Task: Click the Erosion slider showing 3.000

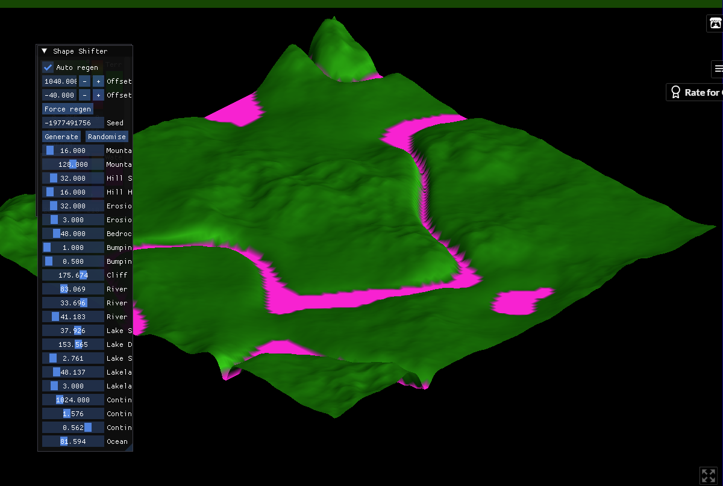Action: (73, 220)
